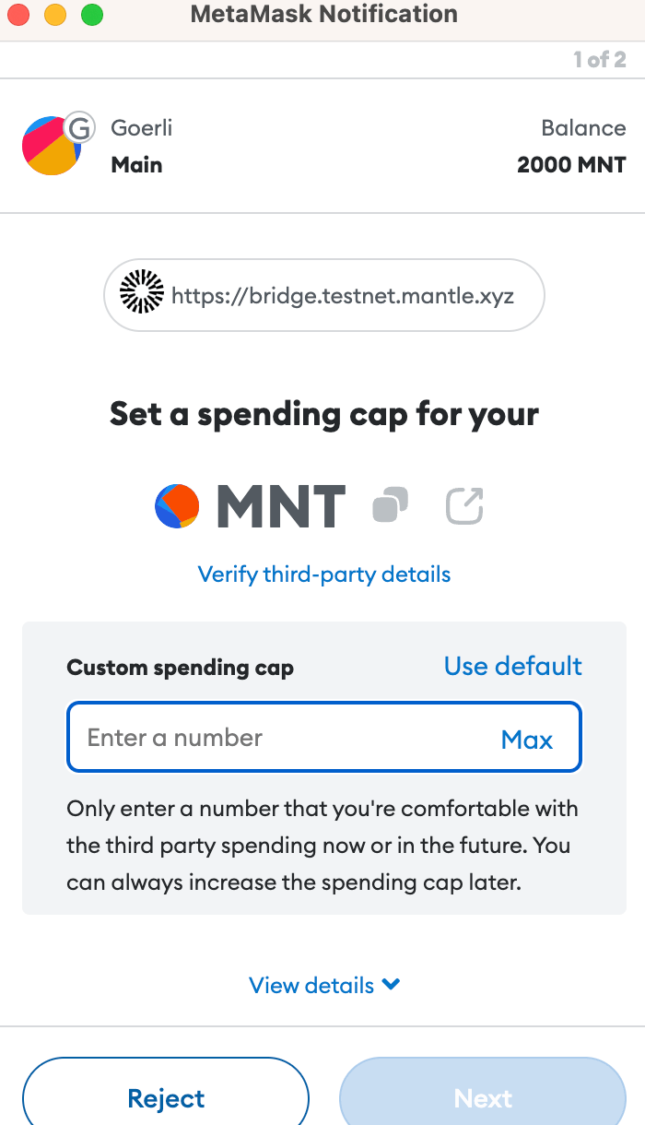Open Verify third-party details link
Screen dimensions: 645x1125
tap(324, 574)
